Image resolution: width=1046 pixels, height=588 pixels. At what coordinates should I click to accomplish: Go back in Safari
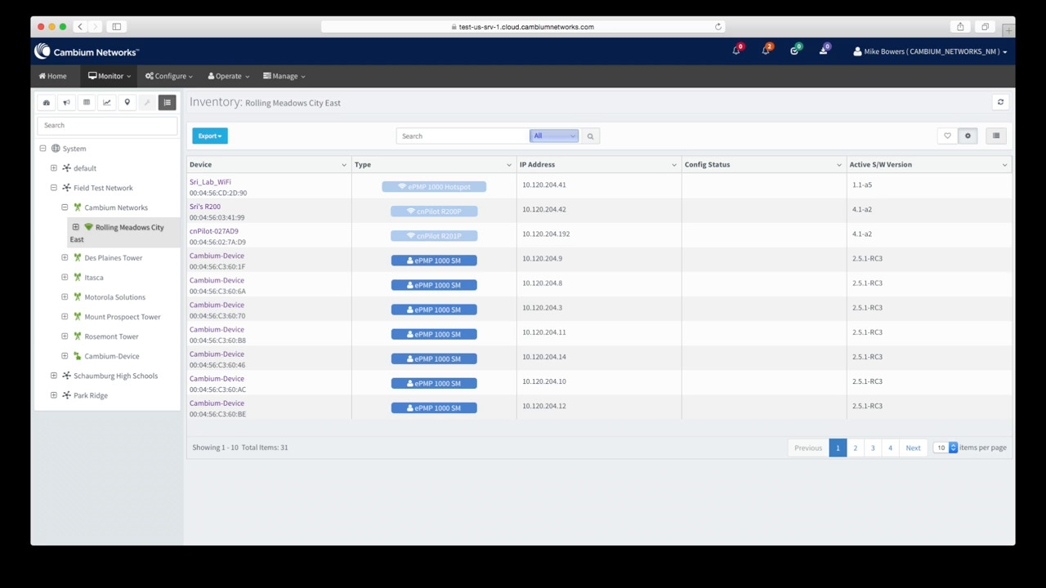(80, 27)
